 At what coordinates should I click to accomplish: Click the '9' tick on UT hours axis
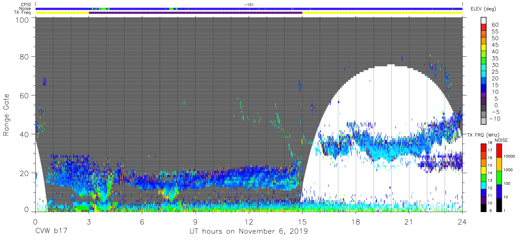(x=195, y=222)
